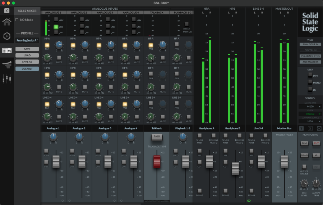Click the Master Fader handle

[x=285, y=162]
